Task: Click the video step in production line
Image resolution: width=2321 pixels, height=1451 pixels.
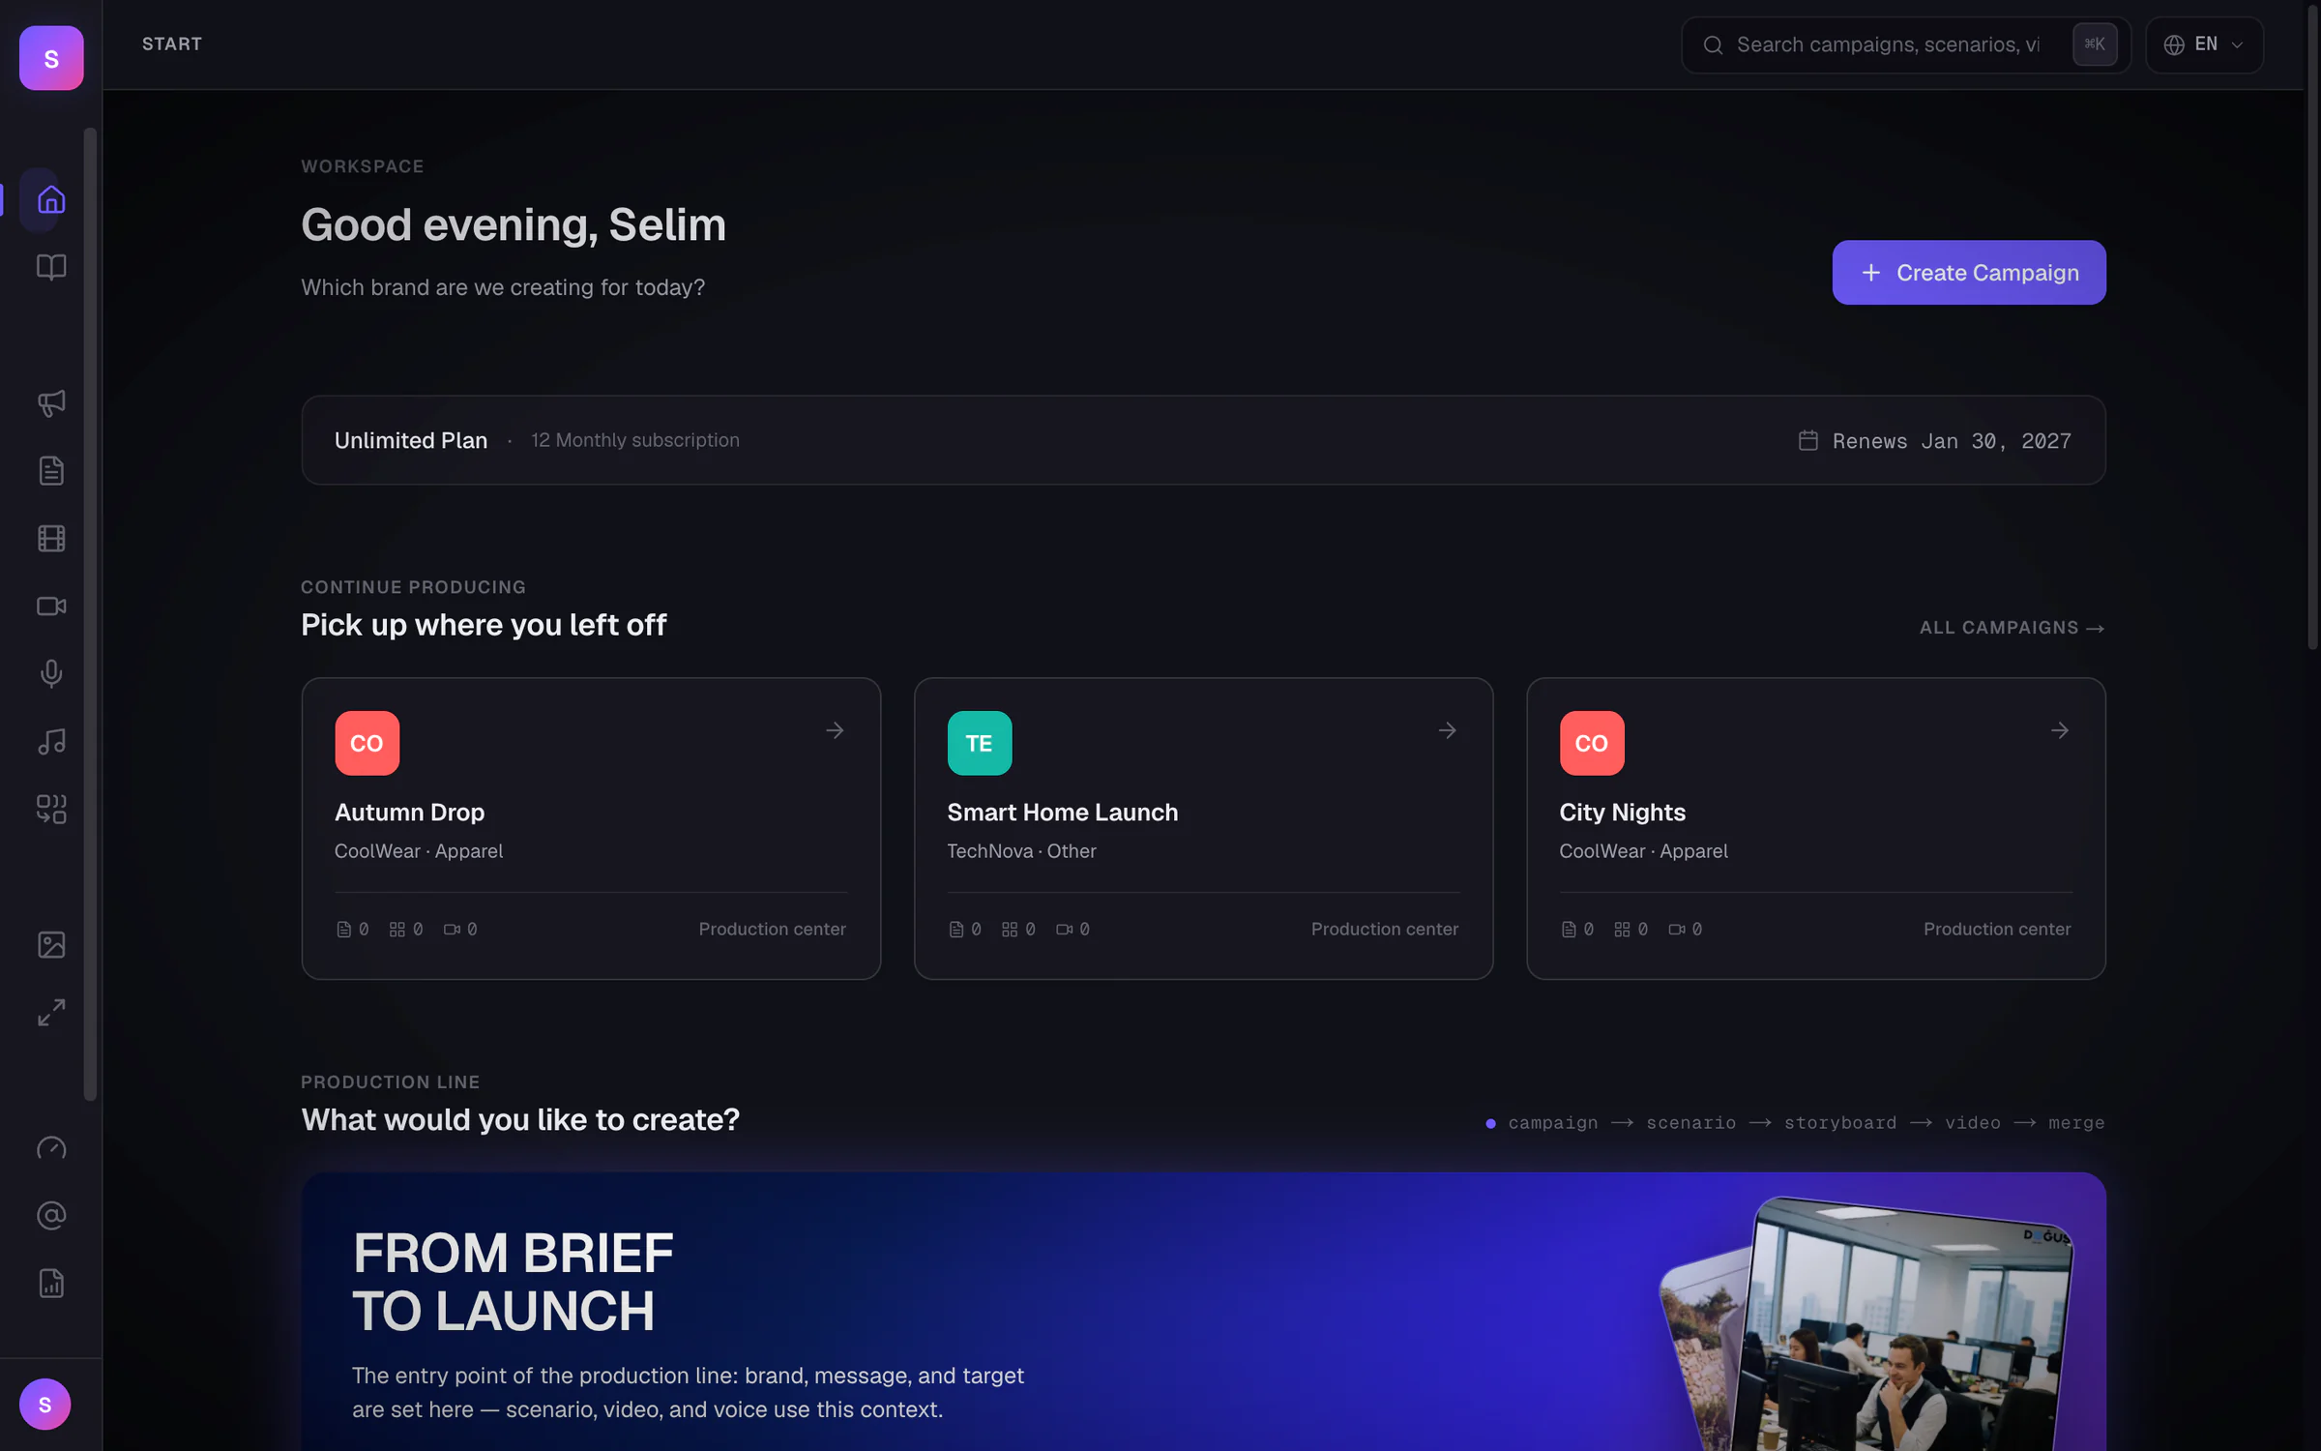Action: pyautogui.click(x=1972, y=1123)
